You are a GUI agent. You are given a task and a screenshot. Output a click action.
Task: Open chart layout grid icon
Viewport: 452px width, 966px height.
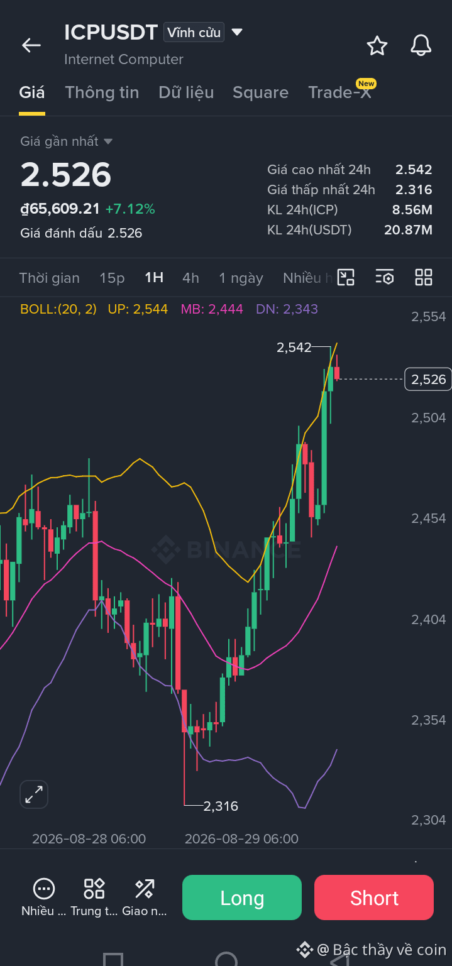click(424, 277)
